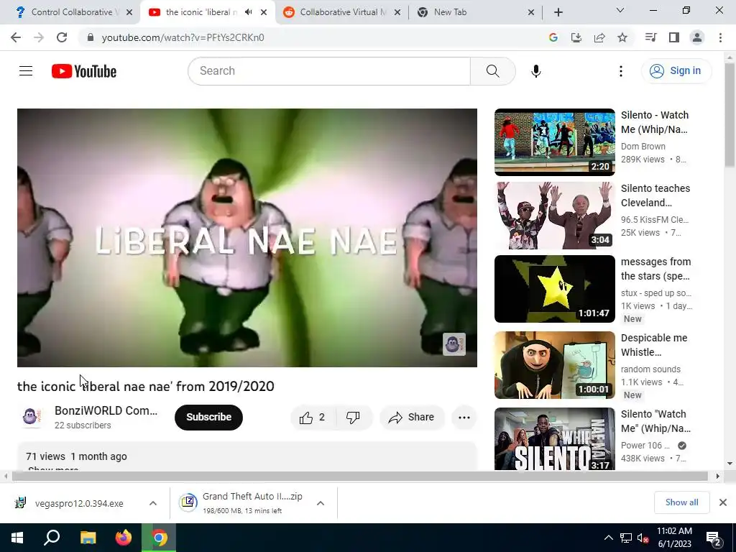View site info lock icon

91,37
